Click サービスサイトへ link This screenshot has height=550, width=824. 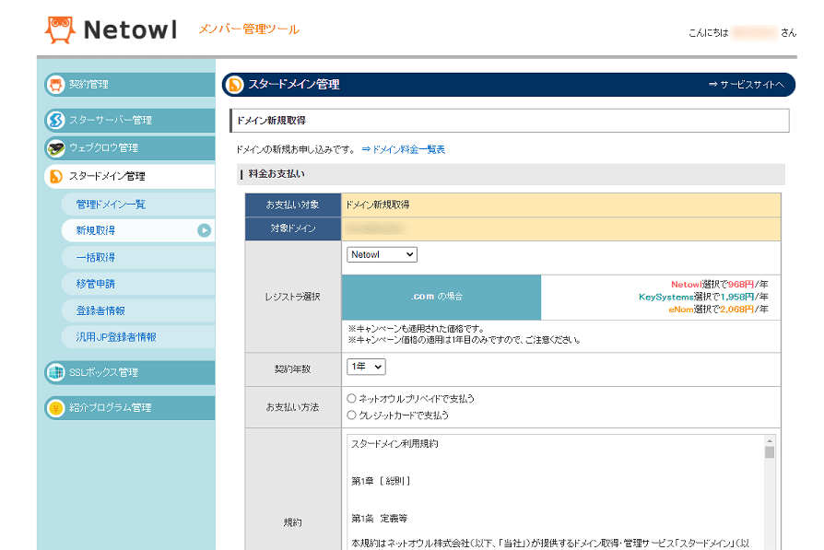746,85
